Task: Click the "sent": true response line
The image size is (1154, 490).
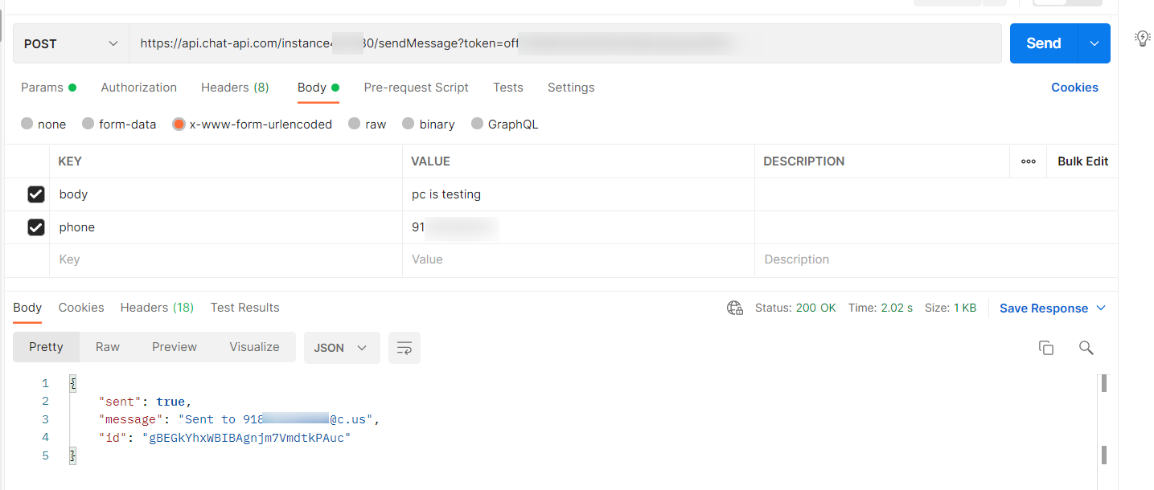Action: [x=146, y=401]
